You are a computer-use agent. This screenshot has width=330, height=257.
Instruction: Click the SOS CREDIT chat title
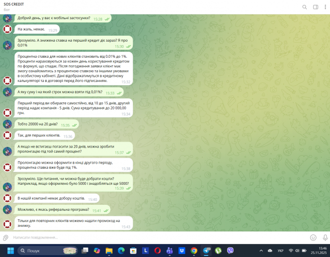pyautogui.click(x=14, y=4)
